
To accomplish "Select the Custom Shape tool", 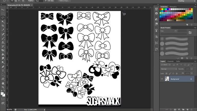I will (x=3, y=79).
